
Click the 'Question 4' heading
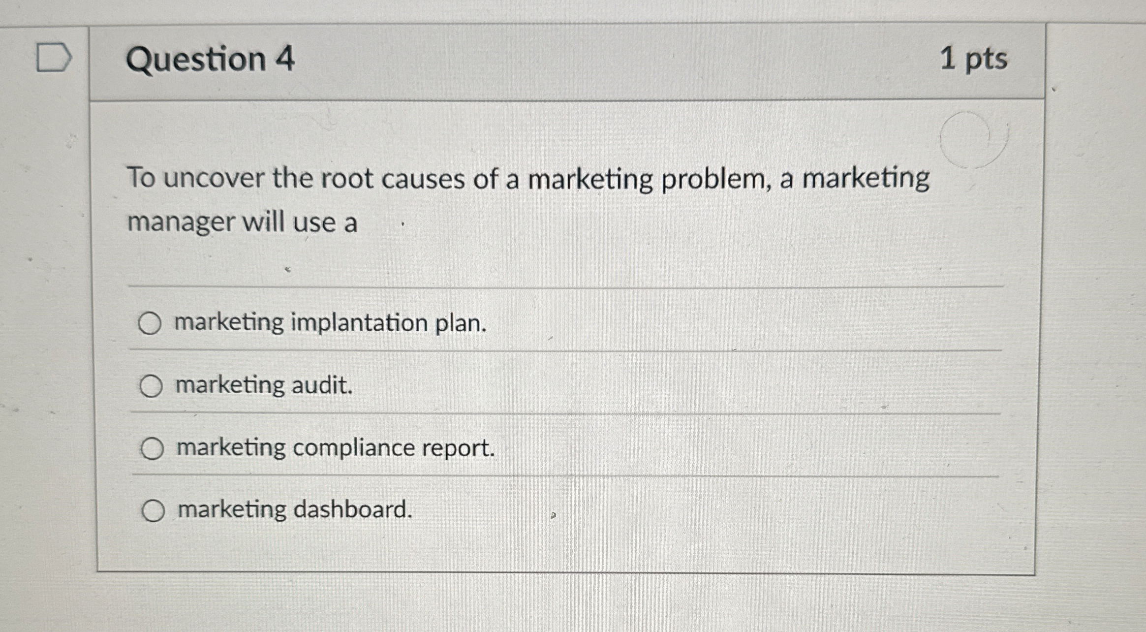pos(210,59)
